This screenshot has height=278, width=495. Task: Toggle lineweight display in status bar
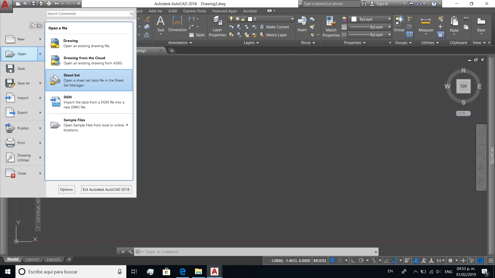click(407, 260)
